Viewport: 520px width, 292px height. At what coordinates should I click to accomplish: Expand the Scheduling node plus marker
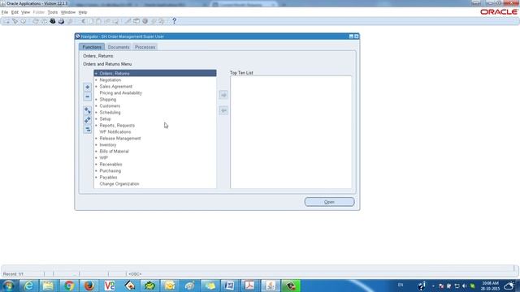(96, 113)
